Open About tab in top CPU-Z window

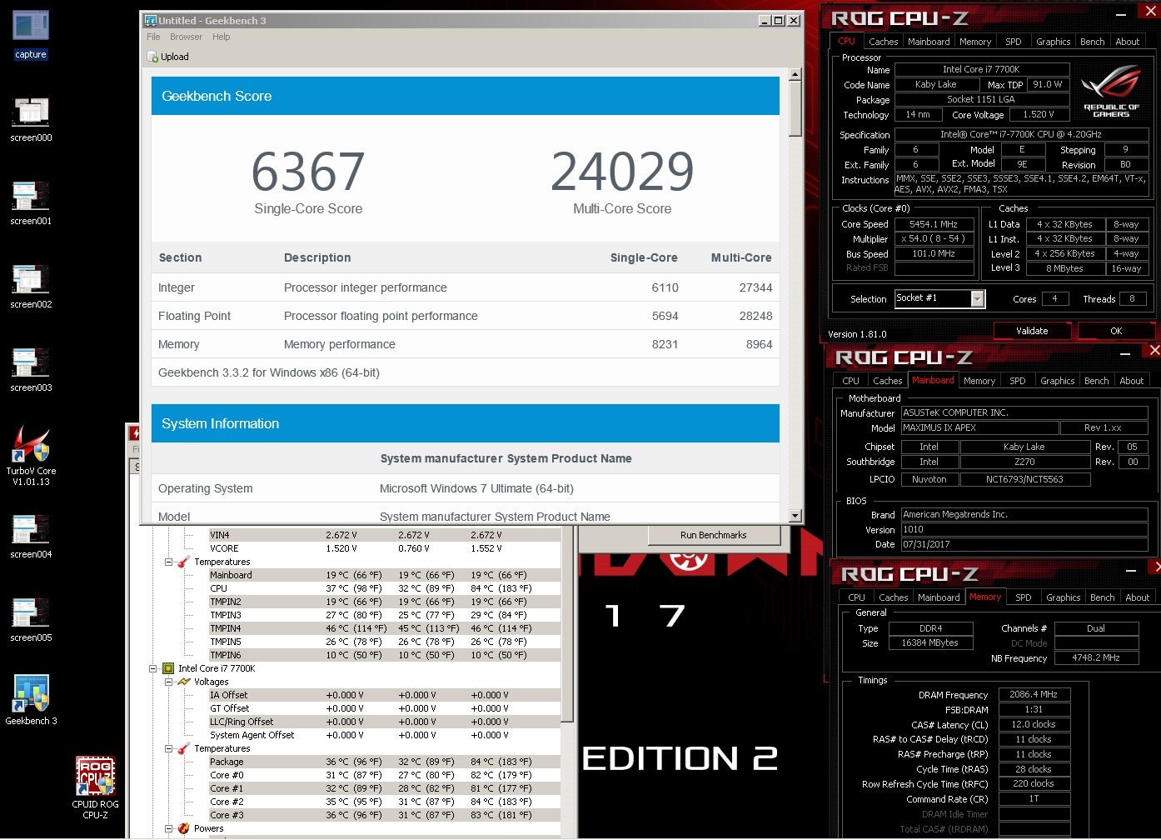1127,42
